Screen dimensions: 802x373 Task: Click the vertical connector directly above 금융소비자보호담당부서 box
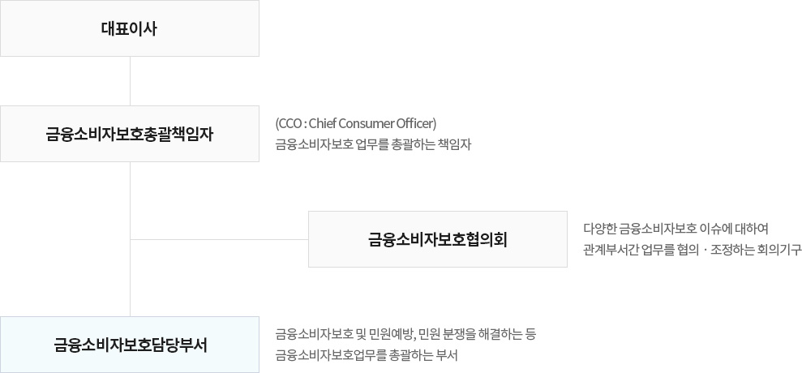tap(130, 278)
